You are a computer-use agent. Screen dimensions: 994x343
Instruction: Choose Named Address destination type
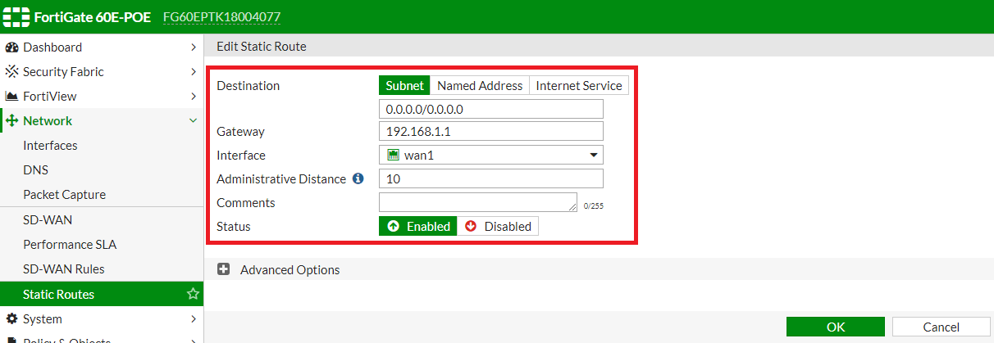[x=480, y=86]
